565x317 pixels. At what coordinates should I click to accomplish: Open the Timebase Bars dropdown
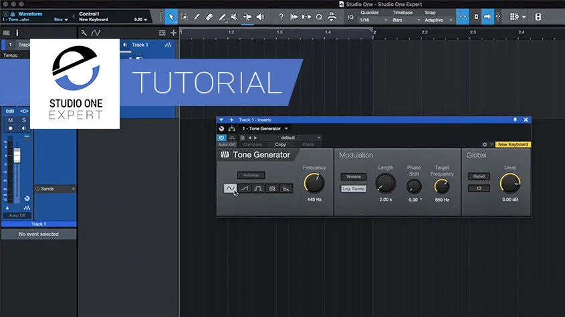point(406,20)
